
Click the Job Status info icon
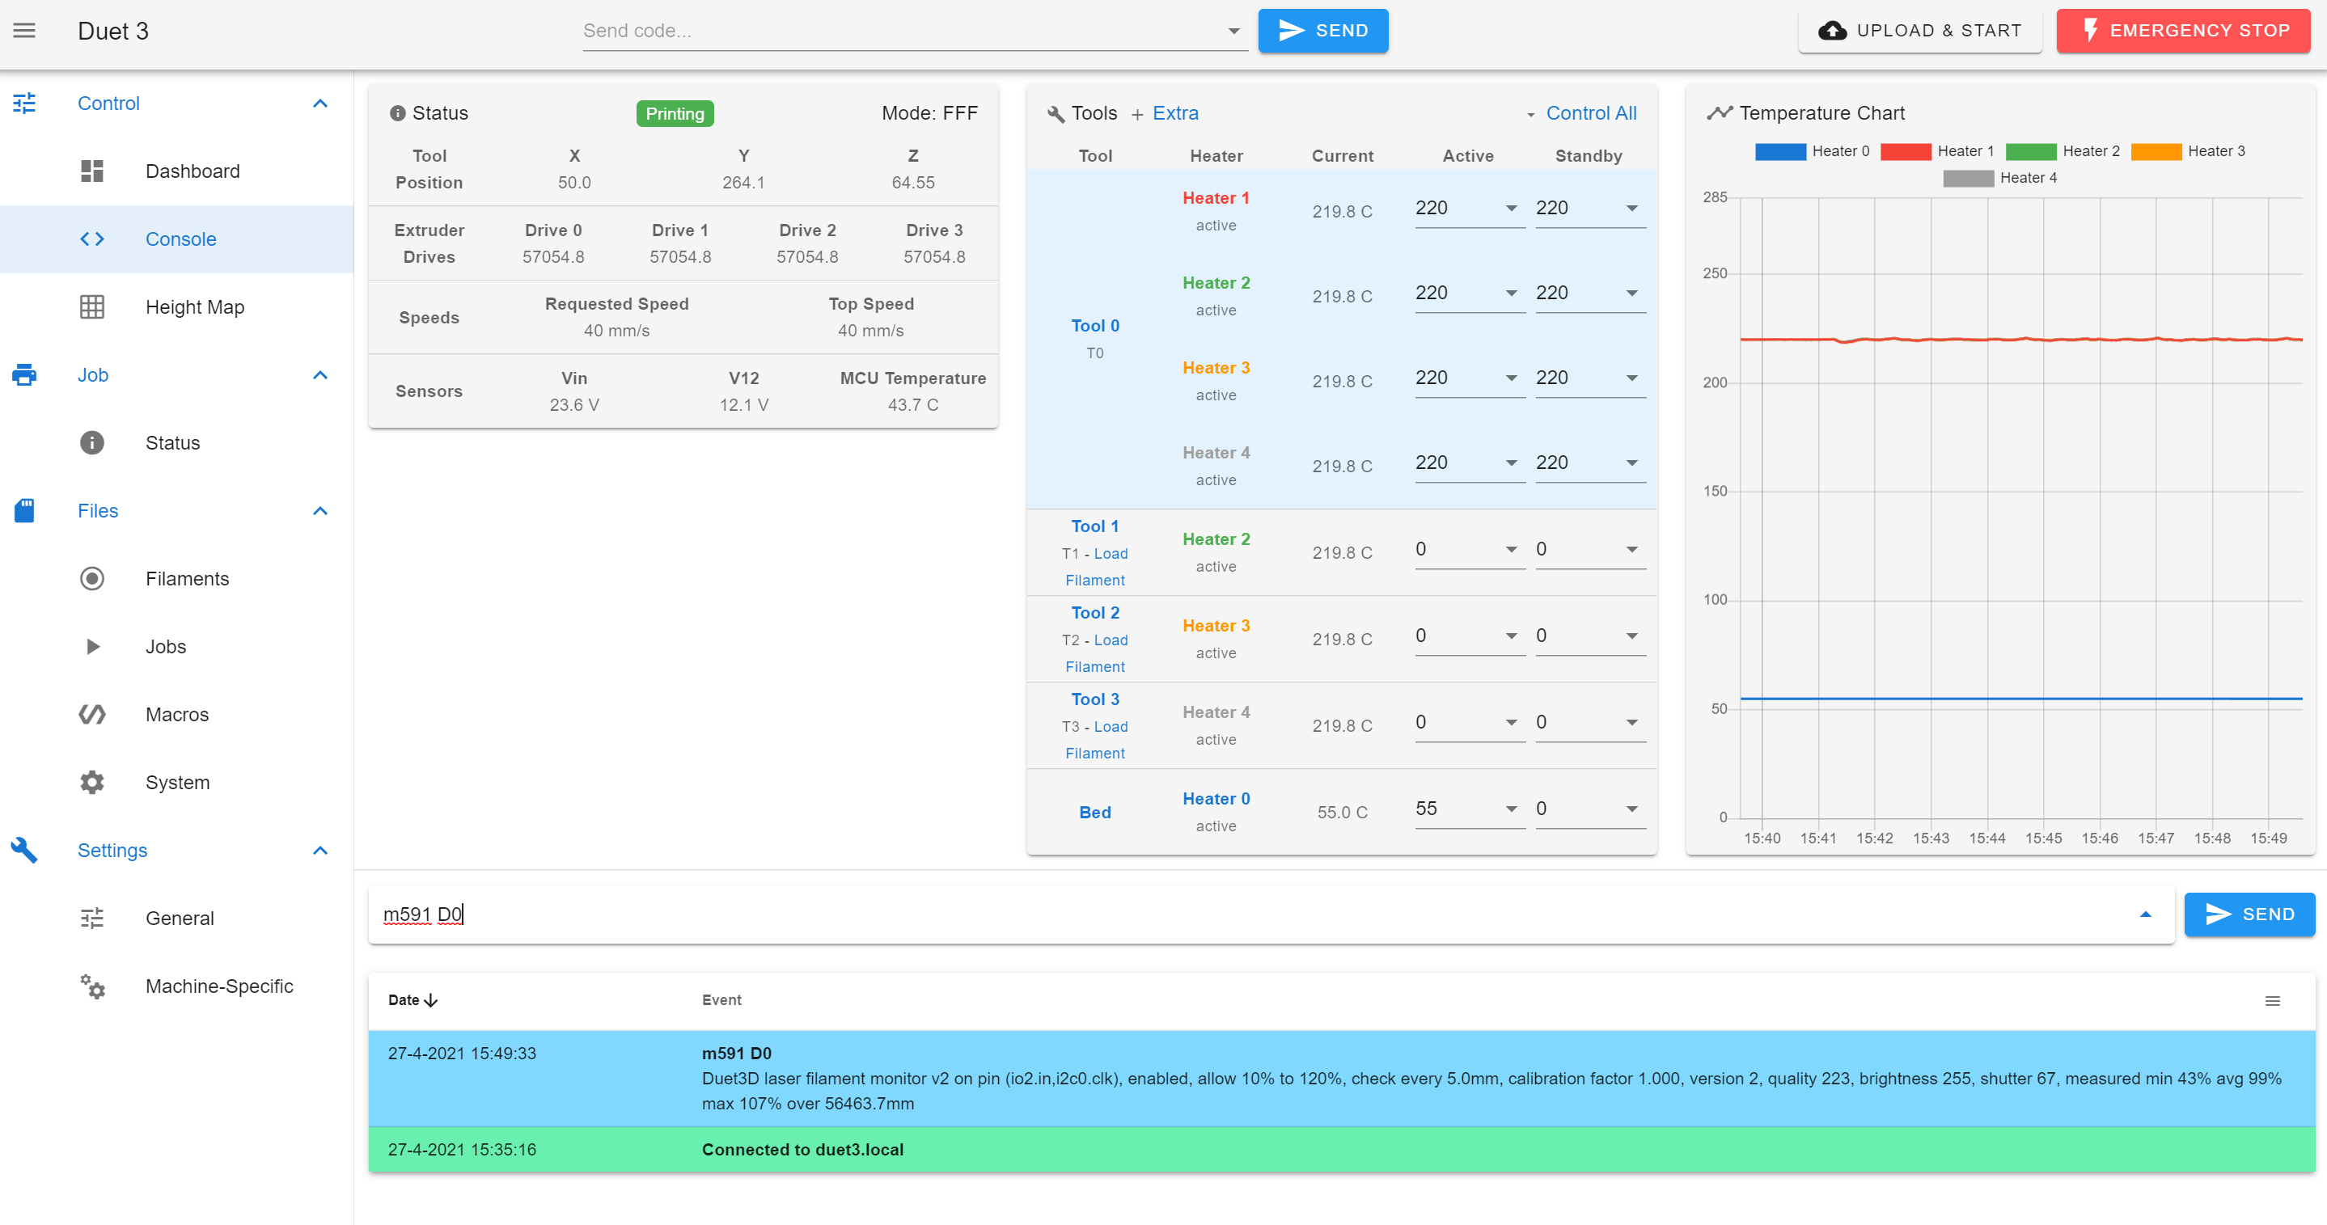click(x=92, y=441)
